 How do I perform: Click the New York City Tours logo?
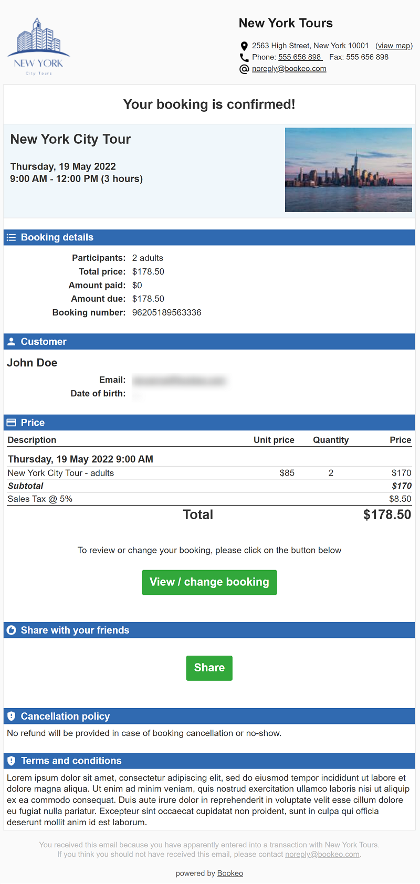38,46
